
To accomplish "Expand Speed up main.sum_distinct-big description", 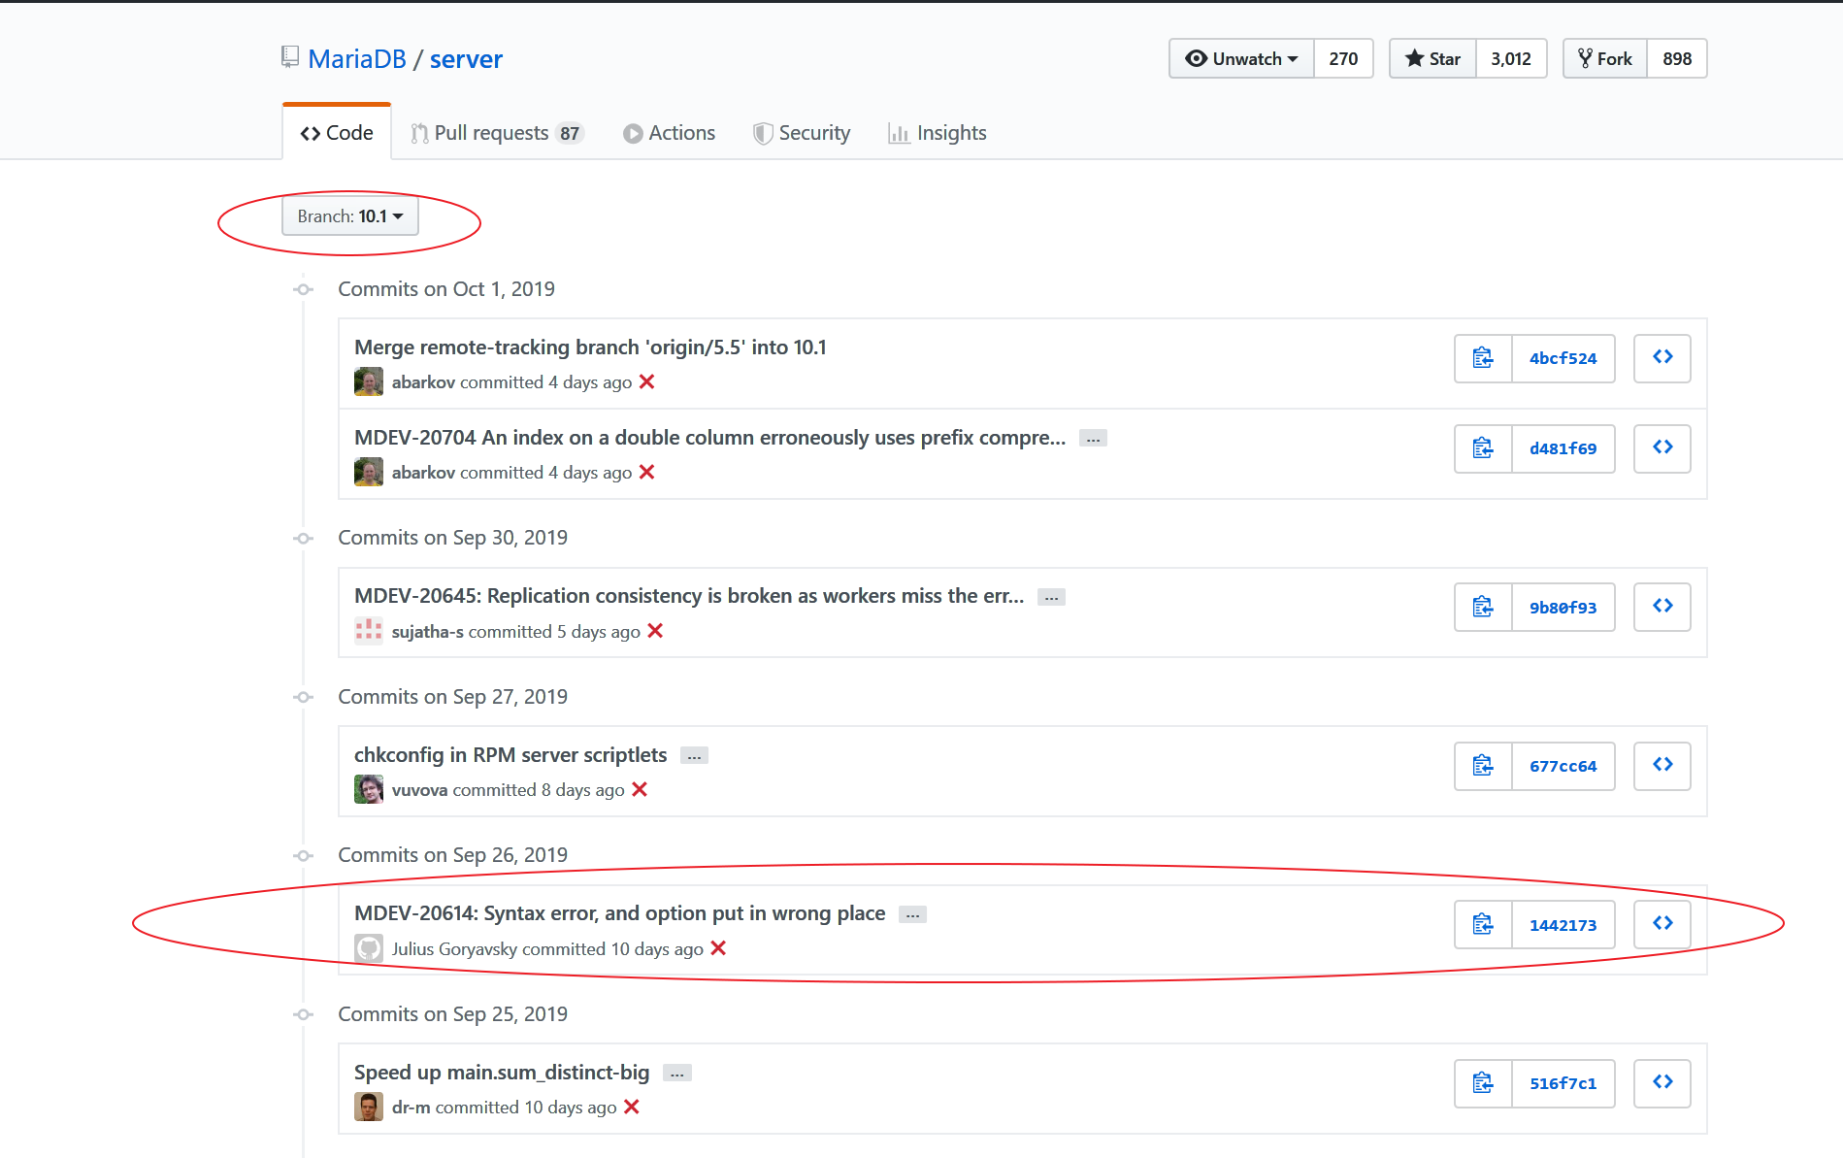I will coord(676,1074).
